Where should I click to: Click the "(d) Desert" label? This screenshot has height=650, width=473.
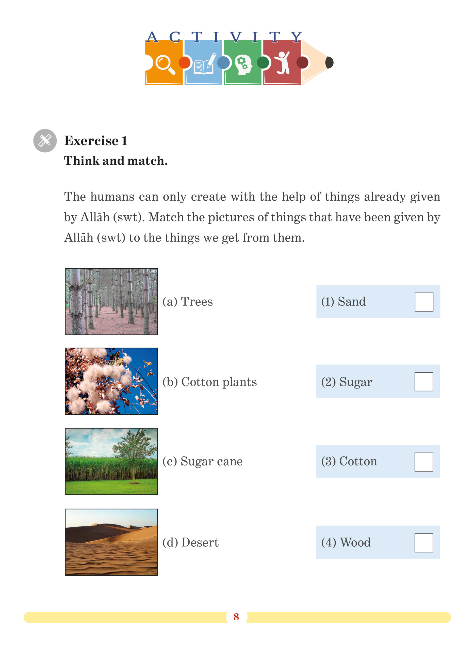(190, 543)
